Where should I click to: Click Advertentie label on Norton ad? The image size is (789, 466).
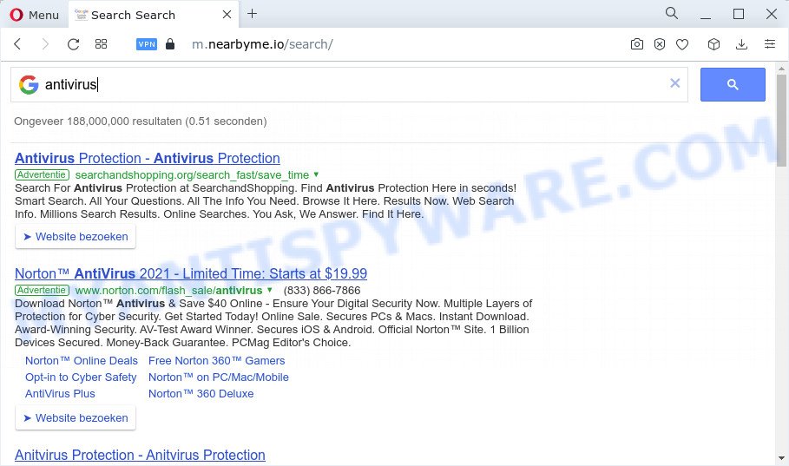point(42,290)
